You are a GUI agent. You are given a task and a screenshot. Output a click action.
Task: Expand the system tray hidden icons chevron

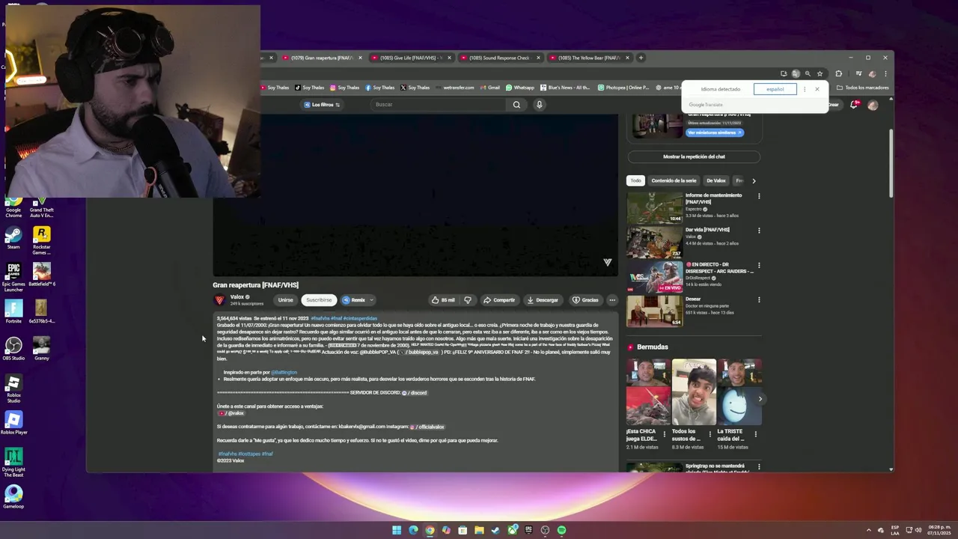tap(869, 530)
